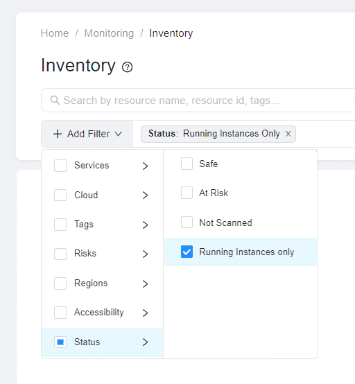Expand the Risks submenu arrow
The height and width of the screenshot is (384, 355).
coord(146,254)
